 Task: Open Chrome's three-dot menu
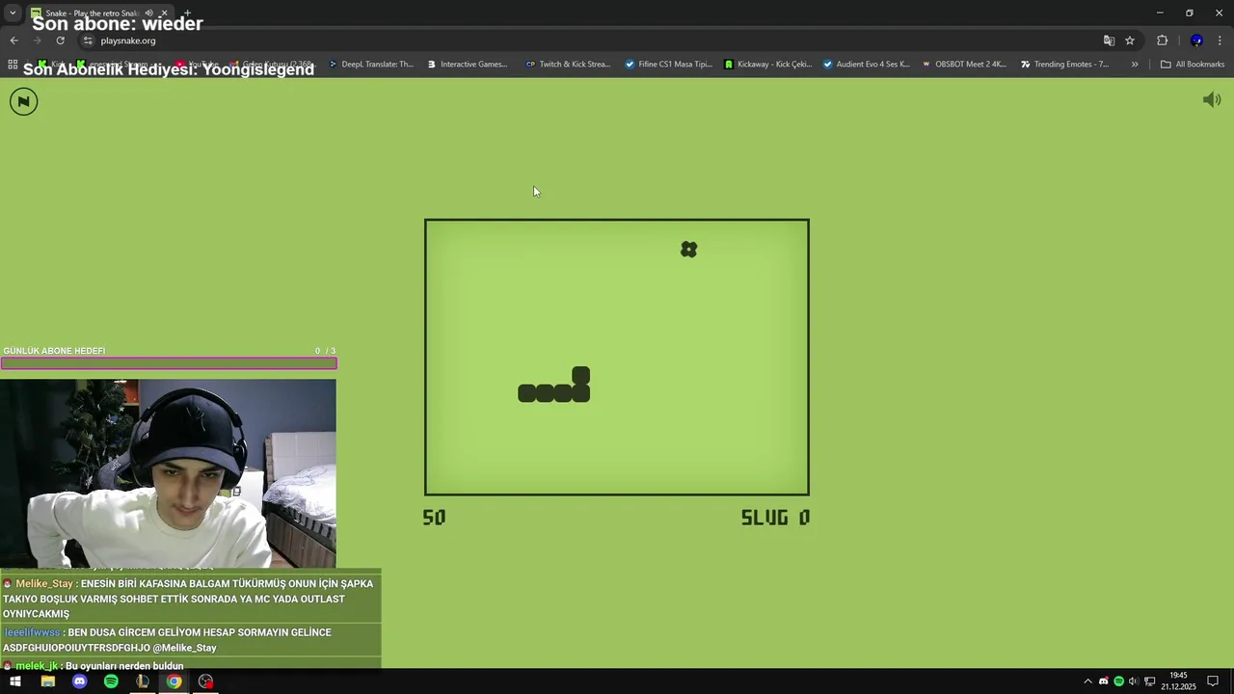click(x=1221, y=40)
